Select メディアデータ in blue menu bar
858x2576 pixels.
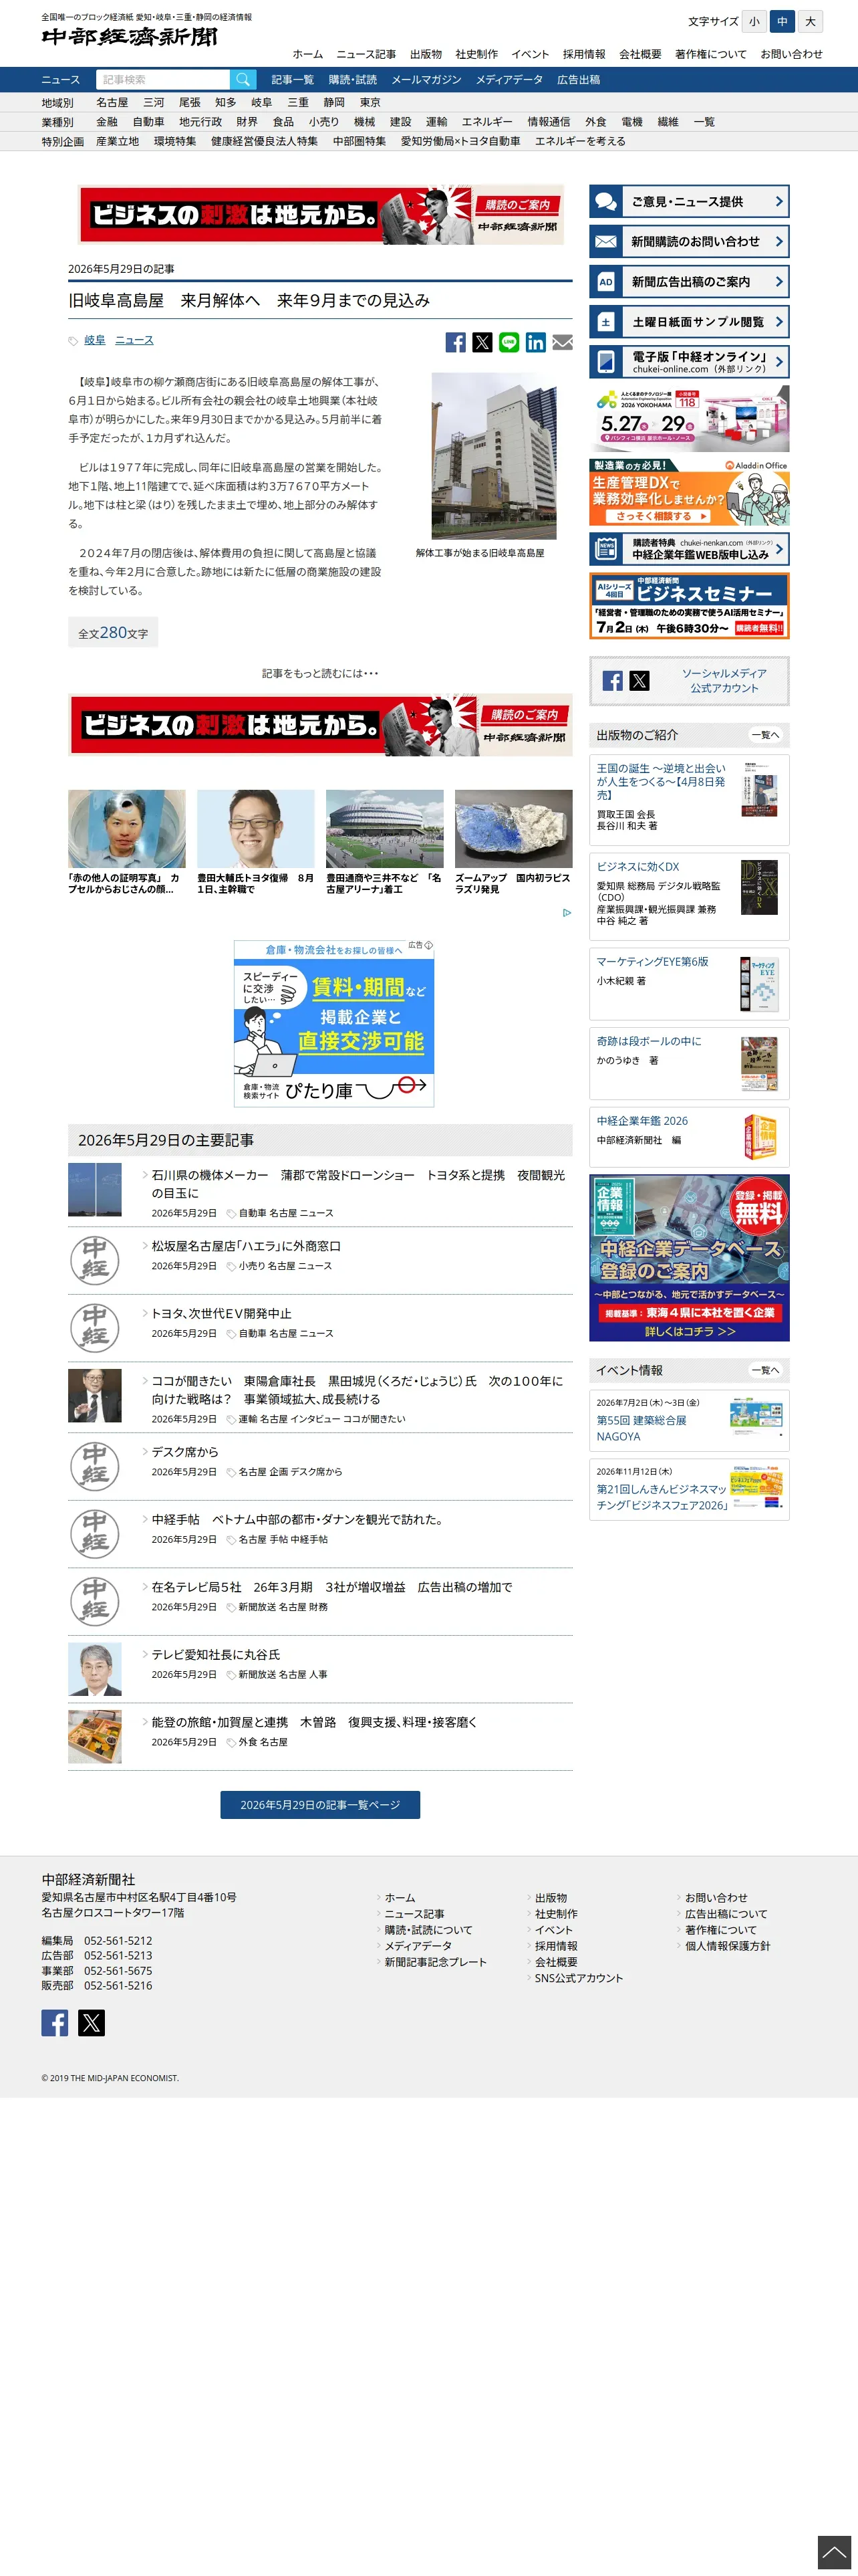tap(509, 80)
